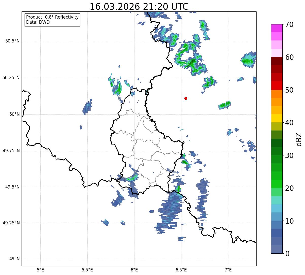
Task: Click the 49°N latitude label
Action: [x=14, y=259]
